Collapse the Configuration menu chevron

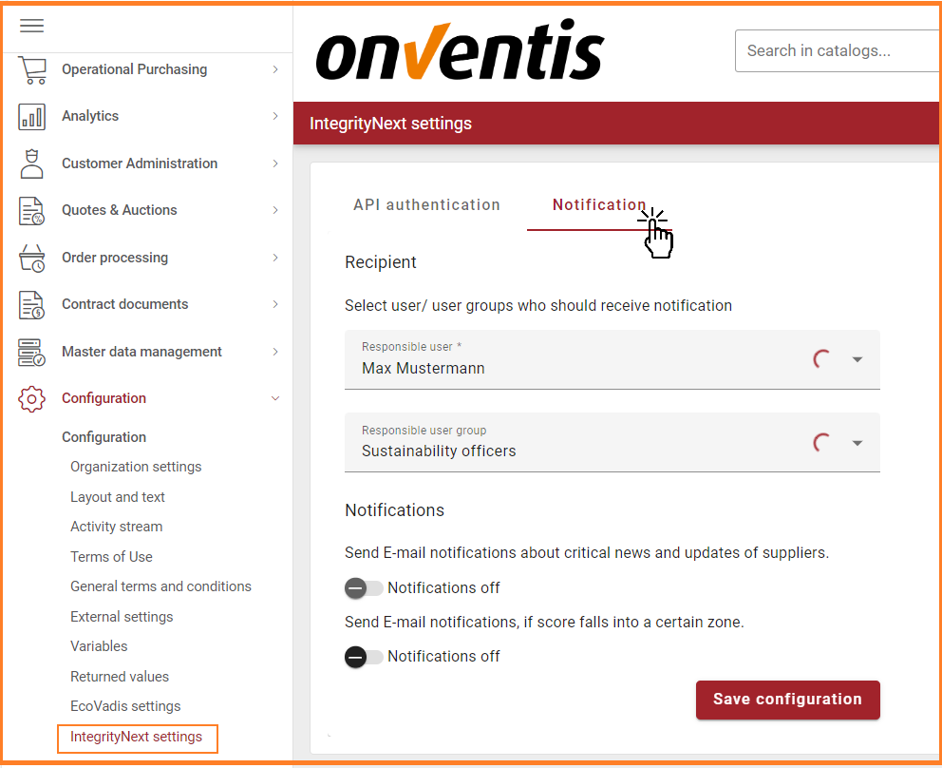point(275,398)
